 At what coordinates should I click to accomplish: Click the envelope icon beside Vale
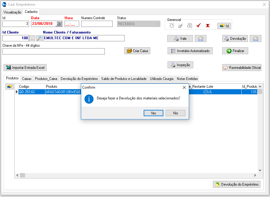pyautogui.click(x=200, y=39)
